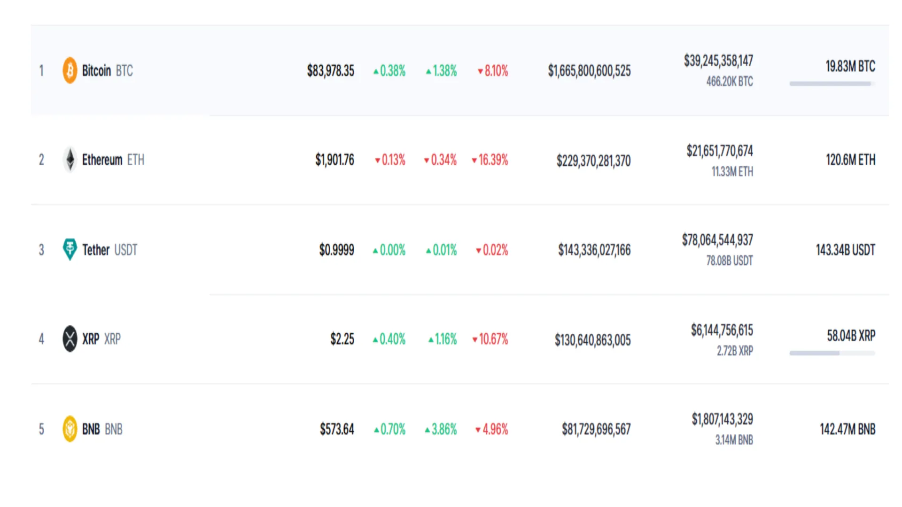Viewport: 902px width, 507px height.
Task: Click the orange Bitcoin logo icon
Action: 70,70
